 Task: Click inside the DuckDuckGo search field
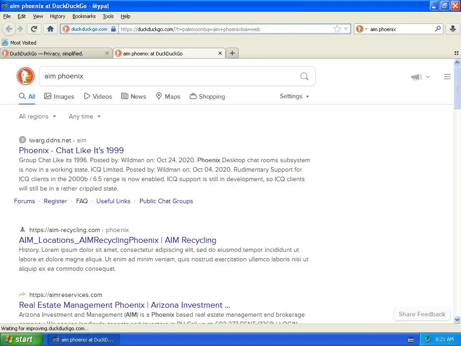(169, 76)
